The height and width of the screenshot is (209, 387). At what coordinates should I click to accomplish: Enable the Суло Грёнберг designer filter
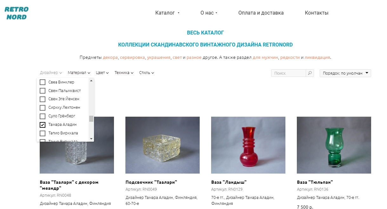click(43, 116)
